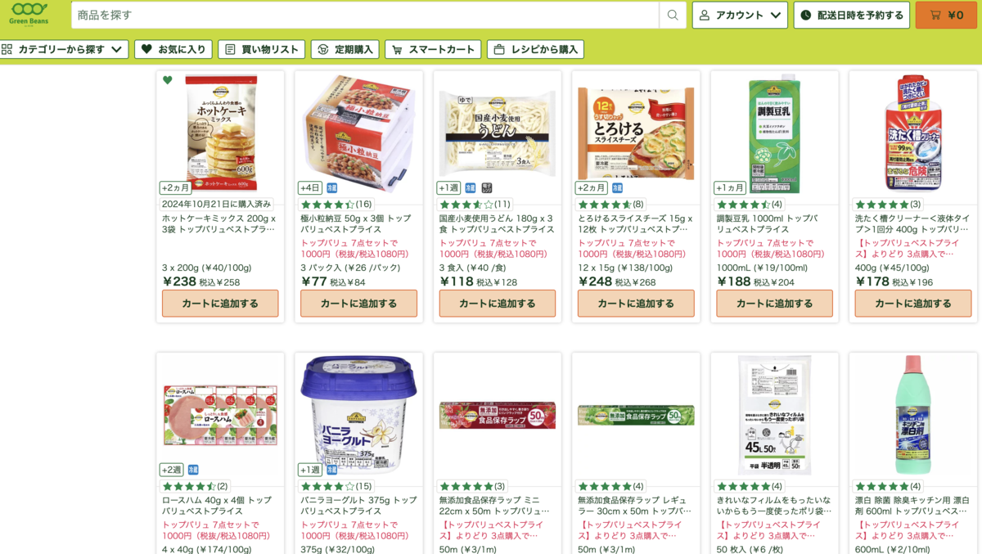Click the search magnifier icon

[x=673, y=15]
